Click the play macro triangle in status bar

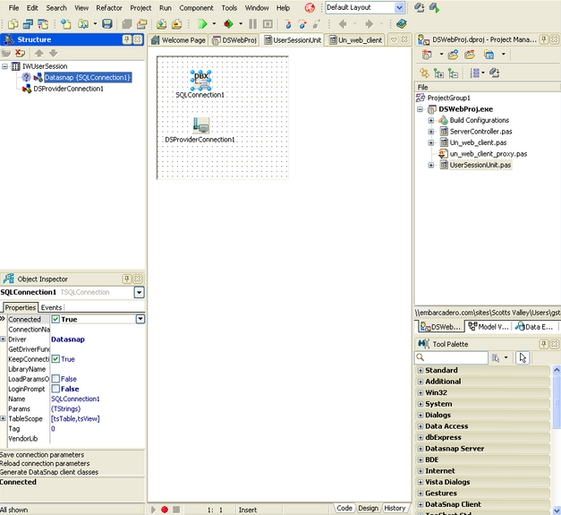(154, 510)
